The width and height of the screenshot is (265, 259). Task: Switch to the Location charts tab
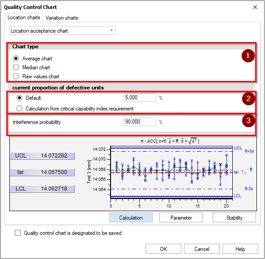click(x=24, y=17)
